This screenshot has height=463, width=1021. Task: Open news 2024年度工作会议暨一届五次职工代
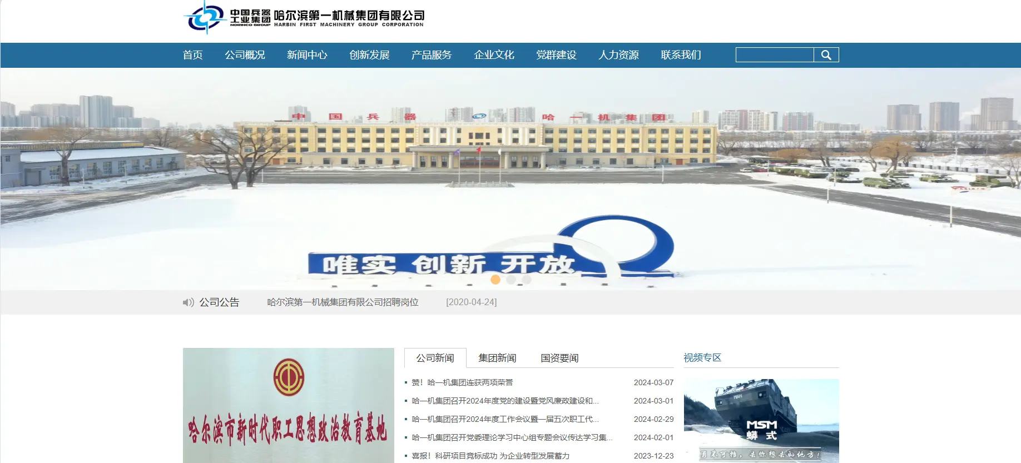[x=505, y=419]
